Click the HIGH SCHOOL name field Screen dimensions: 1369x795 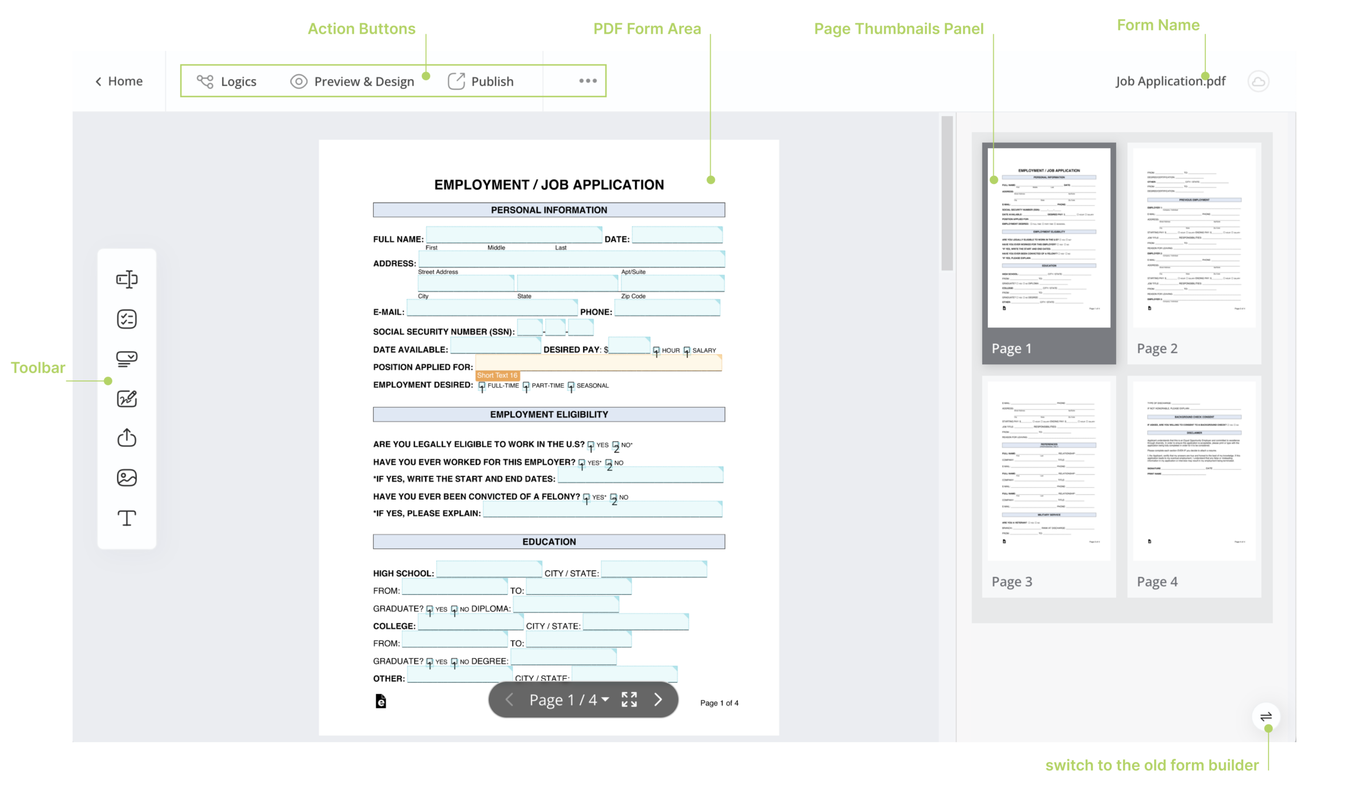click(489, 569)
